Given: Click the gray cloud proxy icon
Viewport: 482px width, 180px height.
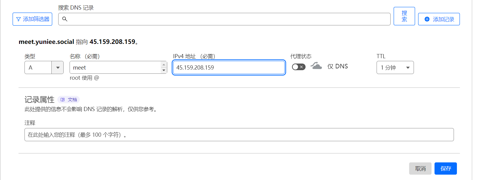Looking at the screenshot, I should point(316,66).
